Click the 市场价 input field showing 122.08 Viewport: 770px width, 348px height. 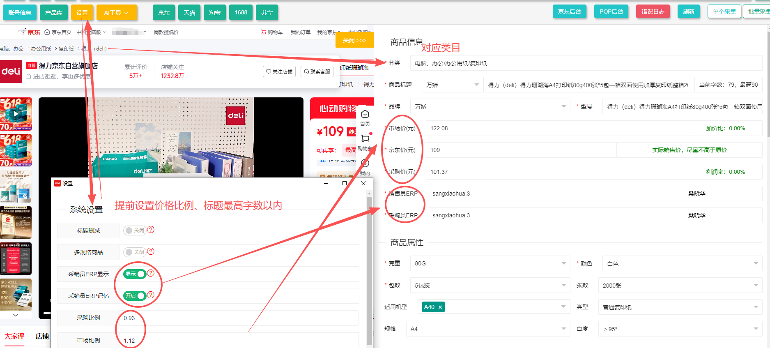click(557, 128)
